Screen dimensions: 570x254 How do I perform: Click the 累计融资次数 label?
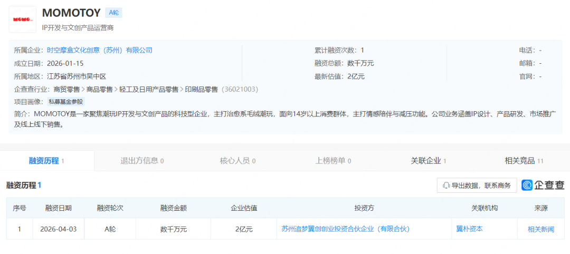point(337,50)
